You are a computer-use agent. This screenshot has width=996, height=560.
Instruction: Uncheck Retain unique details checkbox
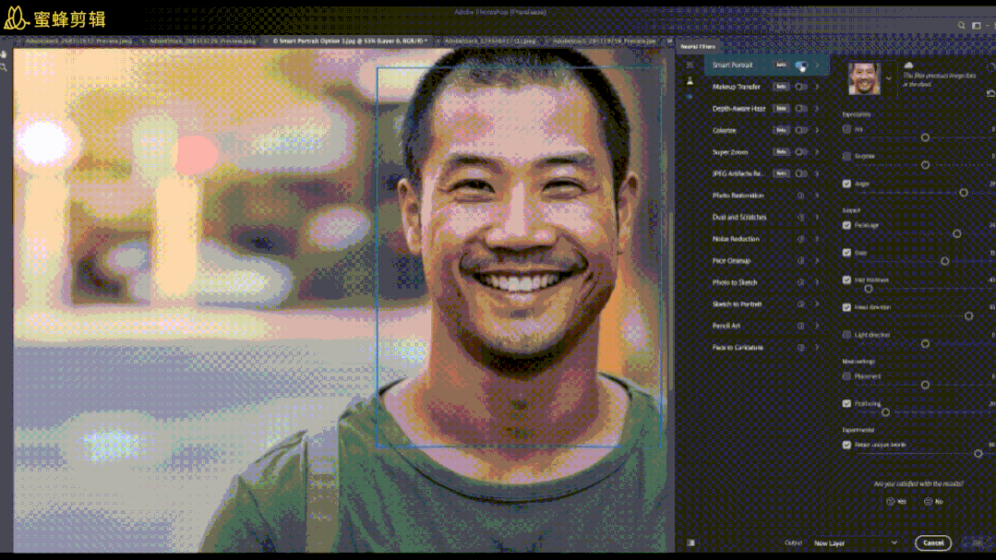pos(846,445)
